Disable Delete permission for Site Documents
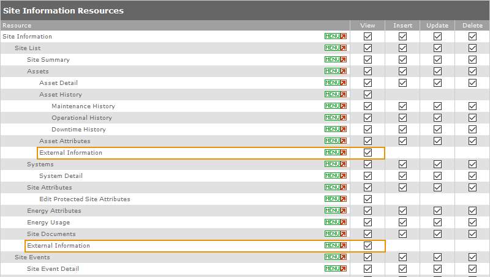 click(x=472, y=234)
